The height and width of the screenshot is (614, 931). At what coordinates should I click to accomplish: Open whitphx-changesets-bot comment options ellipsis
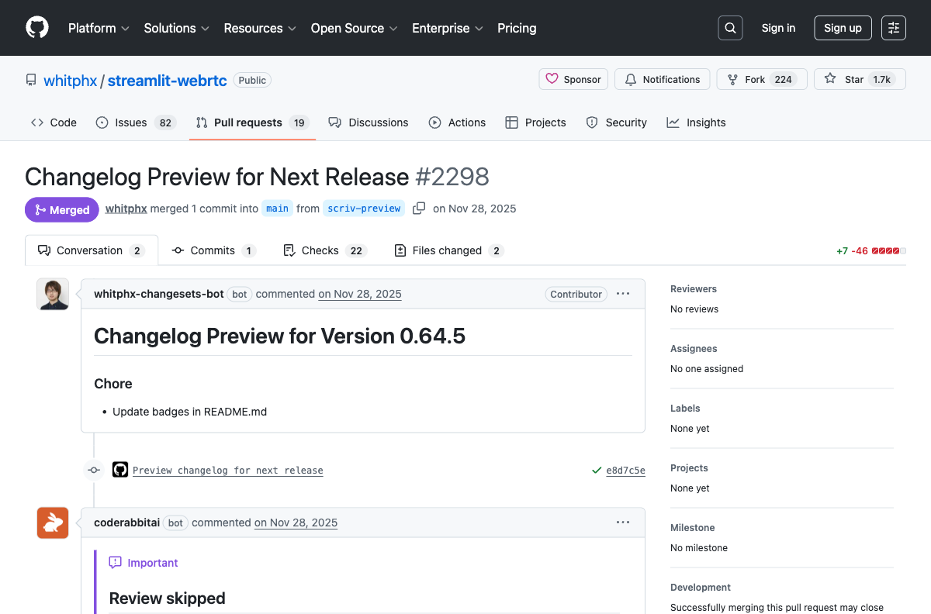(623, 294)
